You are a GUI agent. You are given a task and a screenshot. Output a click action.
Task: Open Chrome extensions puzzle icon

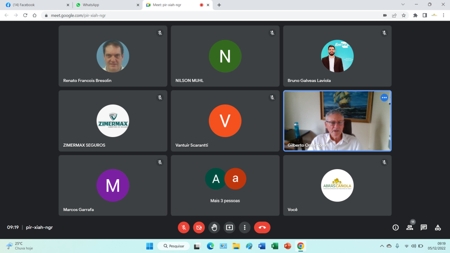point(415,15)
